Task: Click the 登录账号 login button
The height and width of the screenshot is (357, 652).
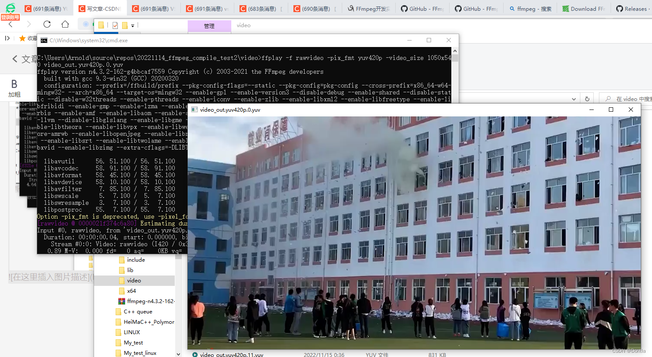Action: coord(10,17)
